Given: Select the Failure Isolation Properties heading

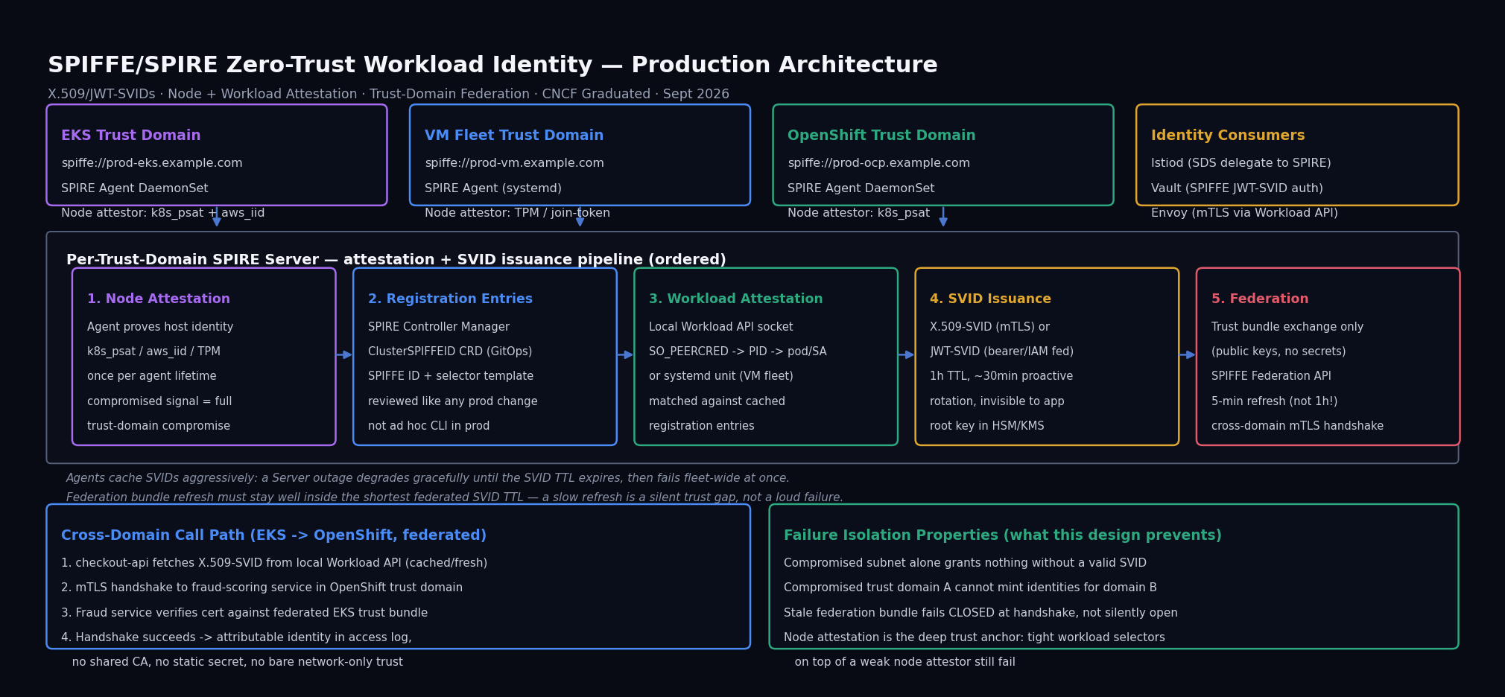Looking at the screenshot, I should pos(1002,535).
